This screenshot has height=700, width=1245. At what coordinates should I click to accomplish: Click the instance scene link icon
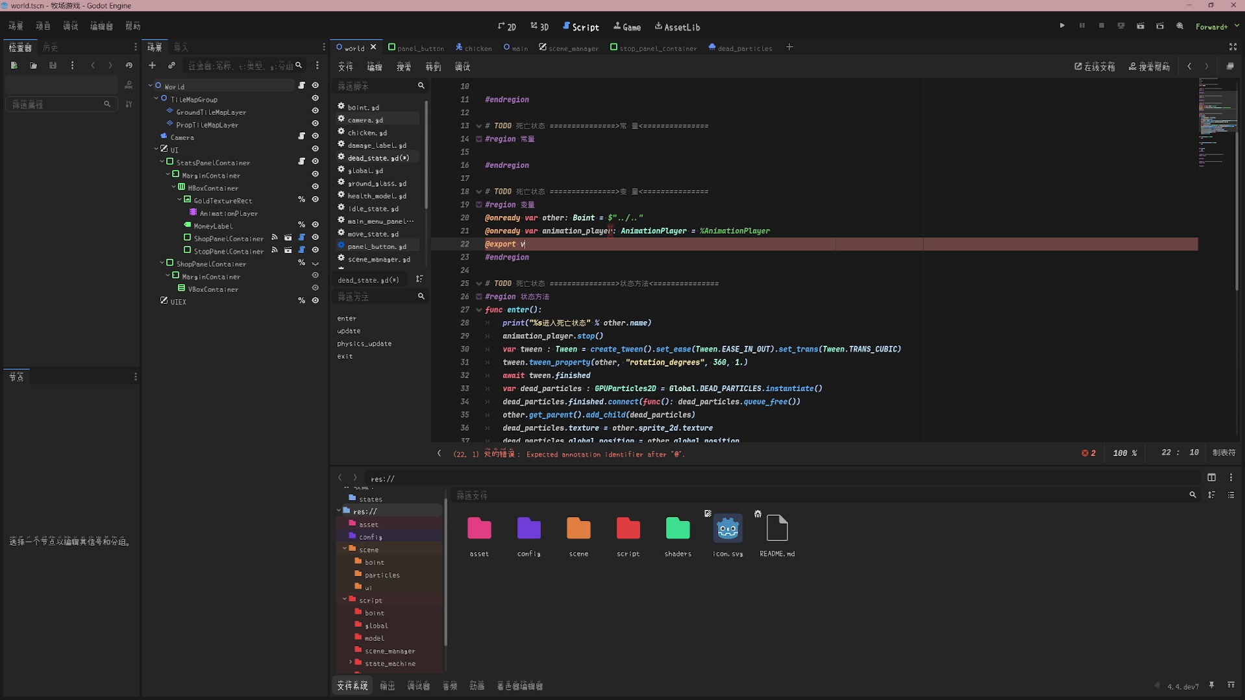pyautogui.click(x=171, y=66)
